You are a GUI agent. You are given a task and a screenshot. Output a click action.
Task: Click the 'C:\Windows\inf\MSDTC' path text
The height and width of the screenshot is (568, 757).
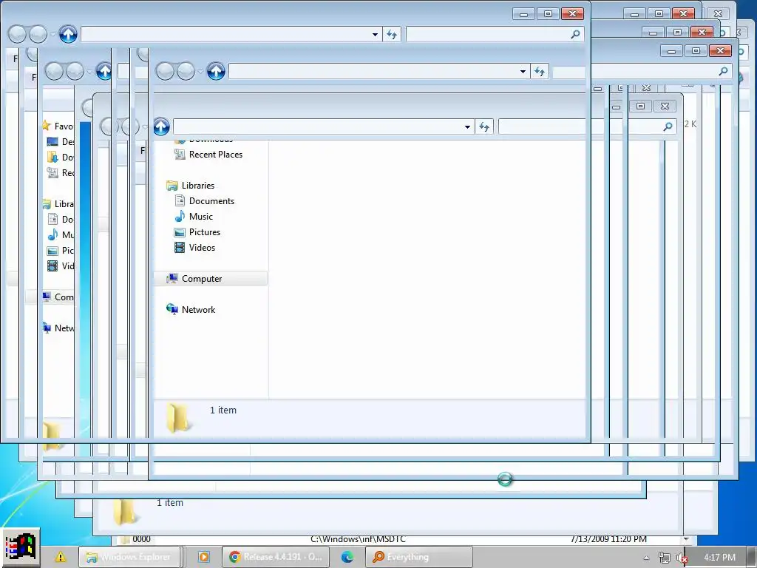click(358, 539)
